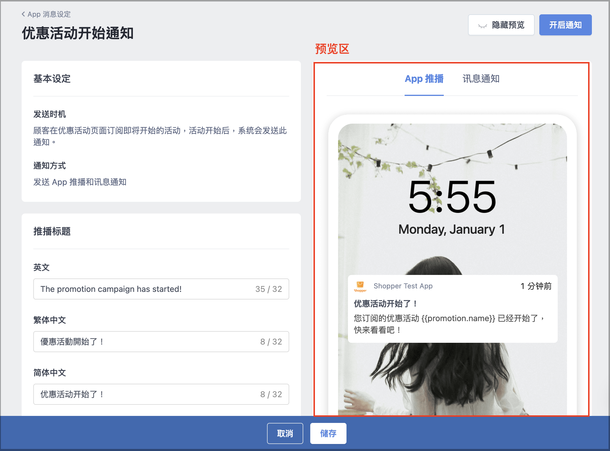
Task: Click the 5:55 lock screen clock
Action: [x=452, y=197]
